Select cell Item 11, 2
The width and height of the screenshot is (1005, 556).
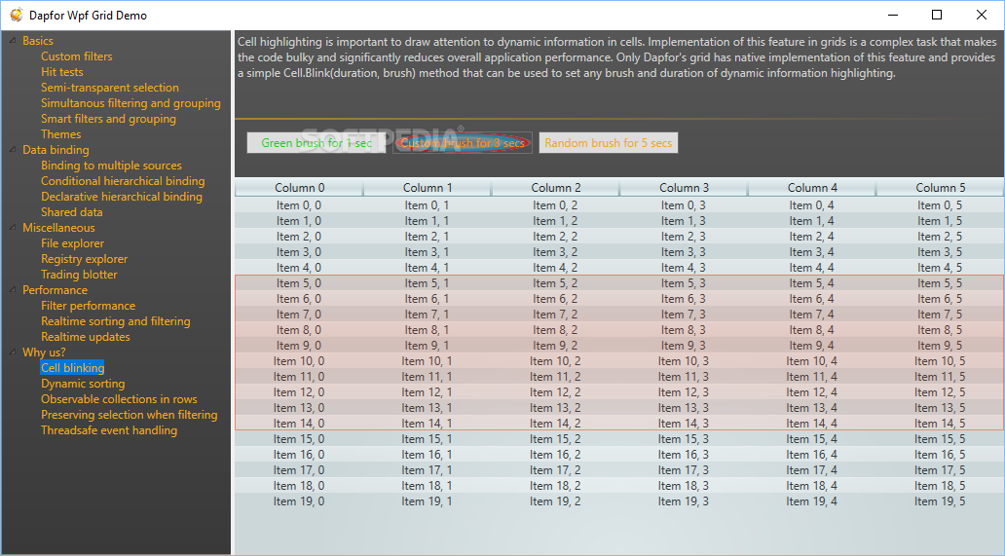(x=555, y=377)
